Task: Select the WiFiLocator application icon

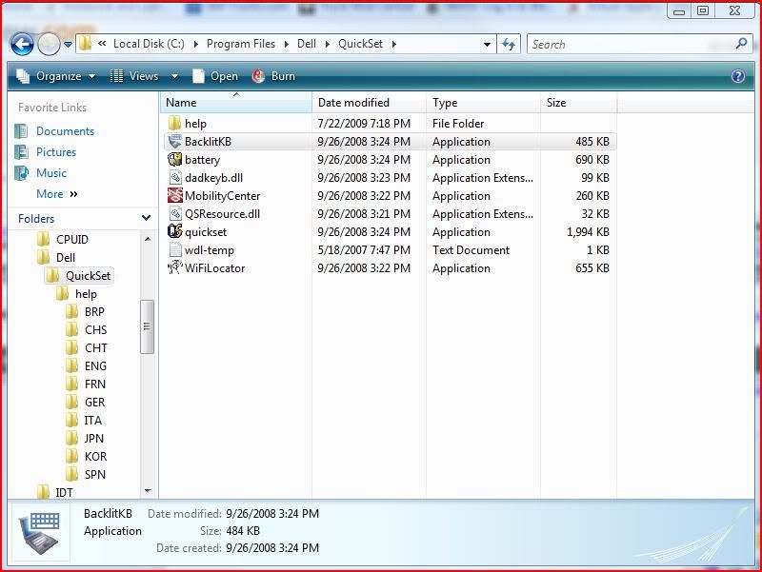Action: coord(174,267)
